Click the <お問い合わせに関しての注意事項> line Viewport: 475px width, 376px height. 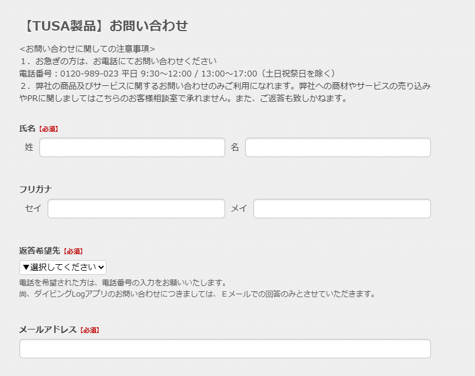[x=87, y=49]
